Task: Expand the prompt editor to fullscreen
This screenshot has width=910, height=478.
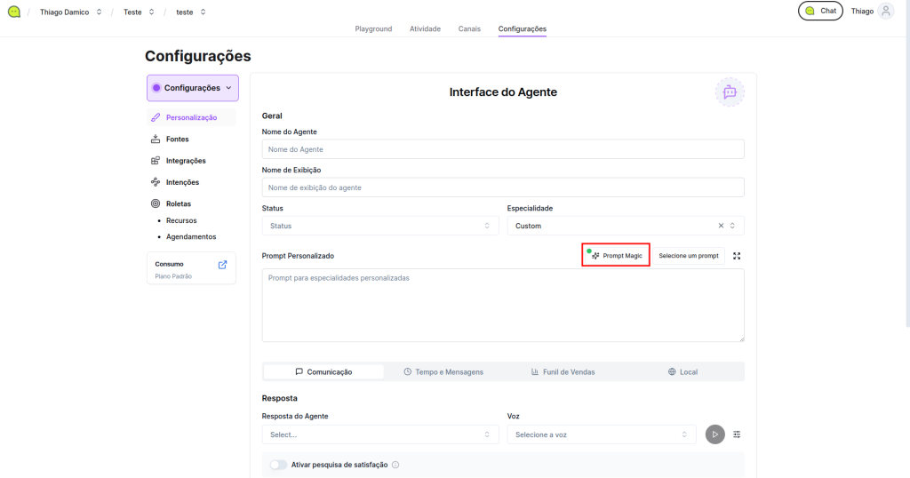Action: pyautogui.click(x=737, y=256)
